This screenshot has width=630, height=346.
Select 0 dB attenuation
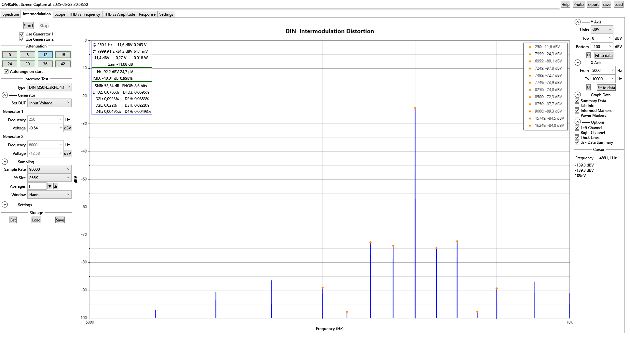pyautogui.click(x=10, y=55)
